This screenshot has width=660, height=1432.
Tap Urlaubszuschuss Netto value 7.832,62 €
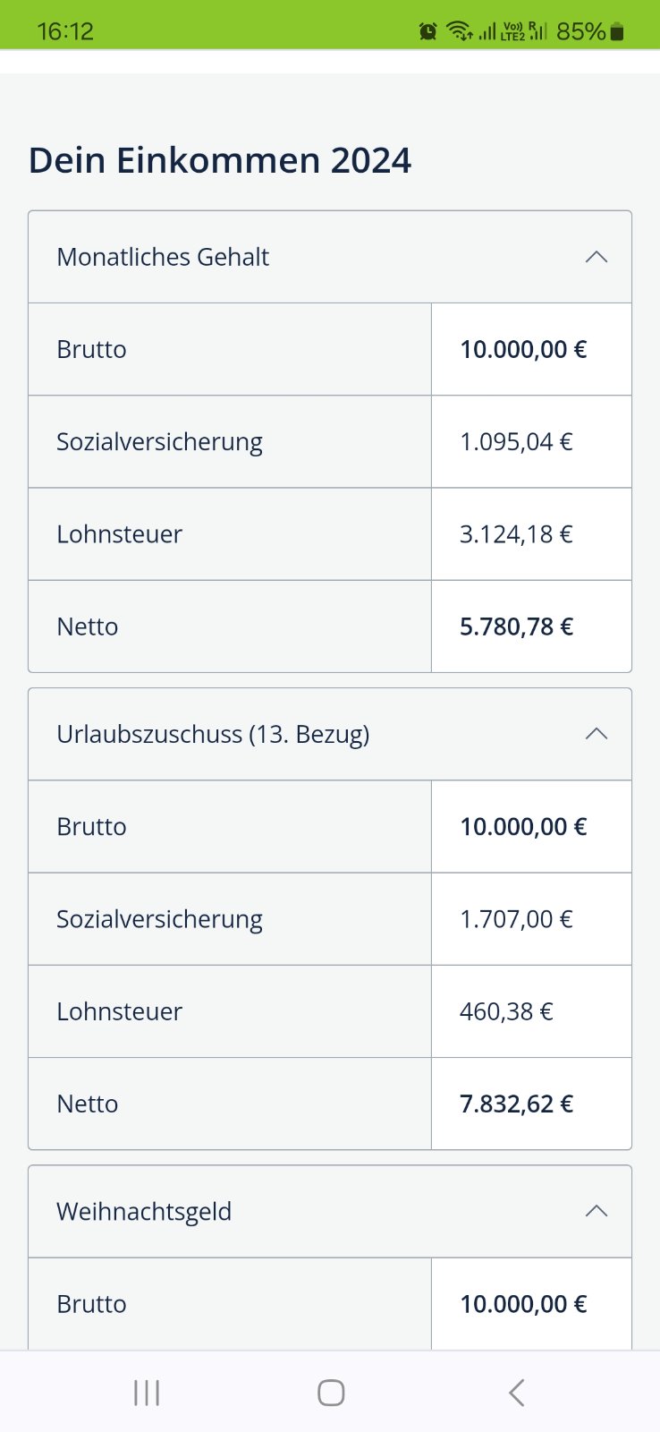click(x=516, y=1104)
